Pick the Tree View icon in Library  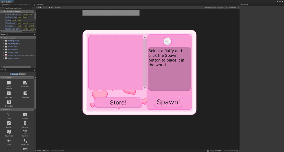tap(25, 93)
